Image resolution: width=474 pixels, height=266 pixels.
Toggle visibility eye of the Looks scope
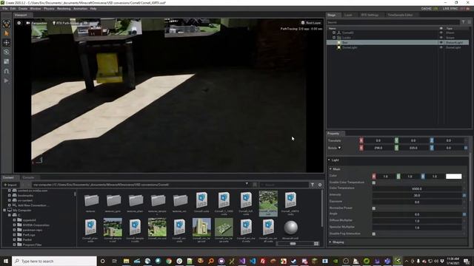pos(441,38)
